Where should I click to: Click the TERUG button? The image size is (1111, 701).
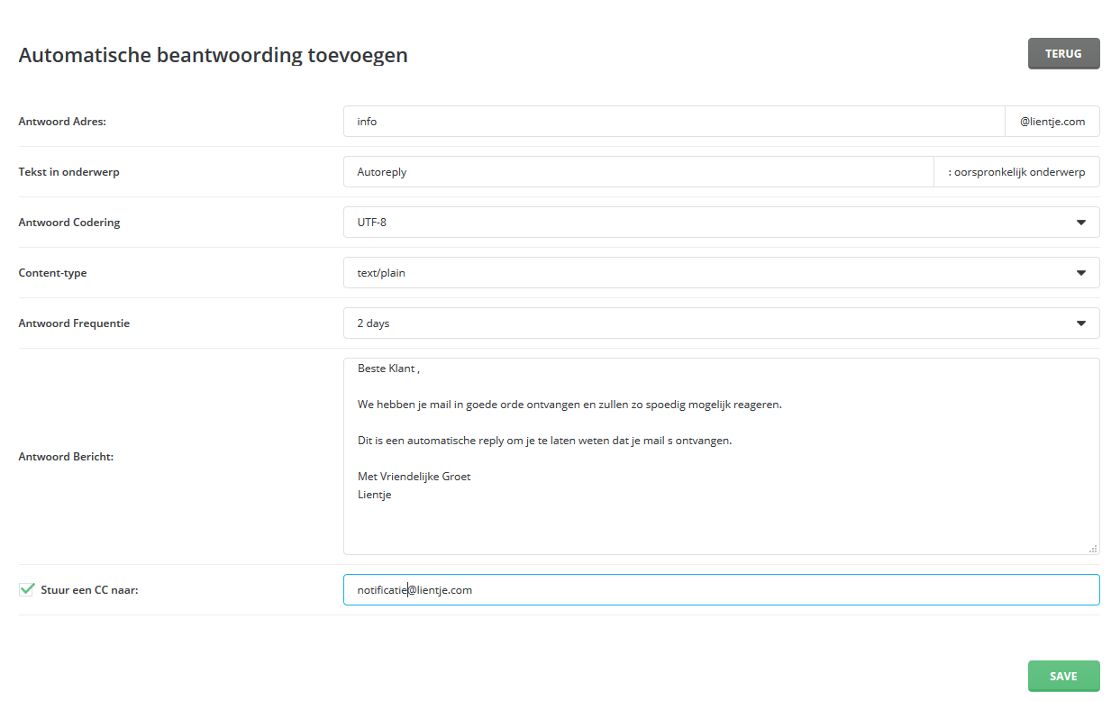tap(1063, 54)
